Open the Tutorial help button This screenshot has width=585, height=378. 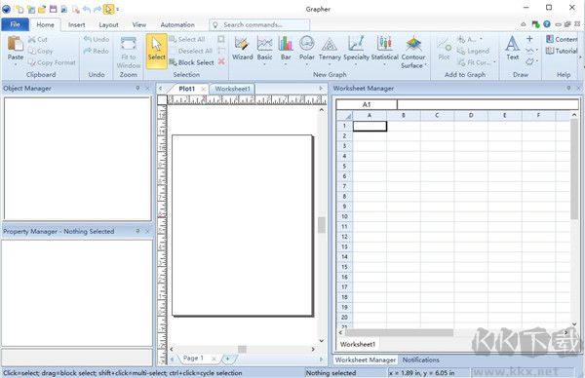point(563,51)
